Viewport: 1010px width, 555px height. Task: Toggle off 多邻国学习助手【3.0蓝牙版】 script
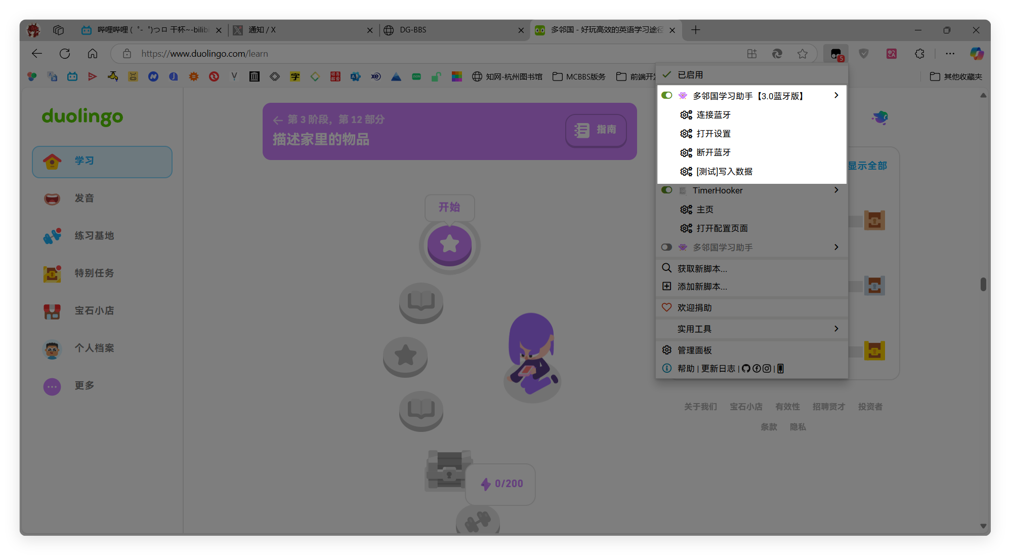click(x=667, y=95)
